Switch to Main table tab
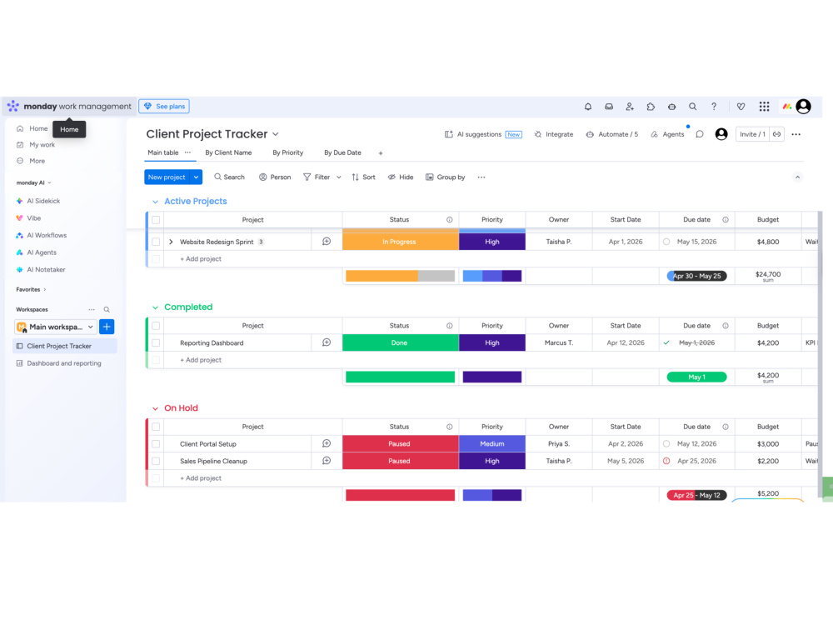 163,152
